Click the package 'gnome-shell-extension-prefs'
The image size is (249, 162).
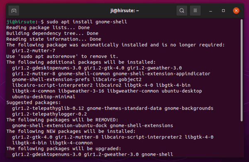tap(51, 79)
